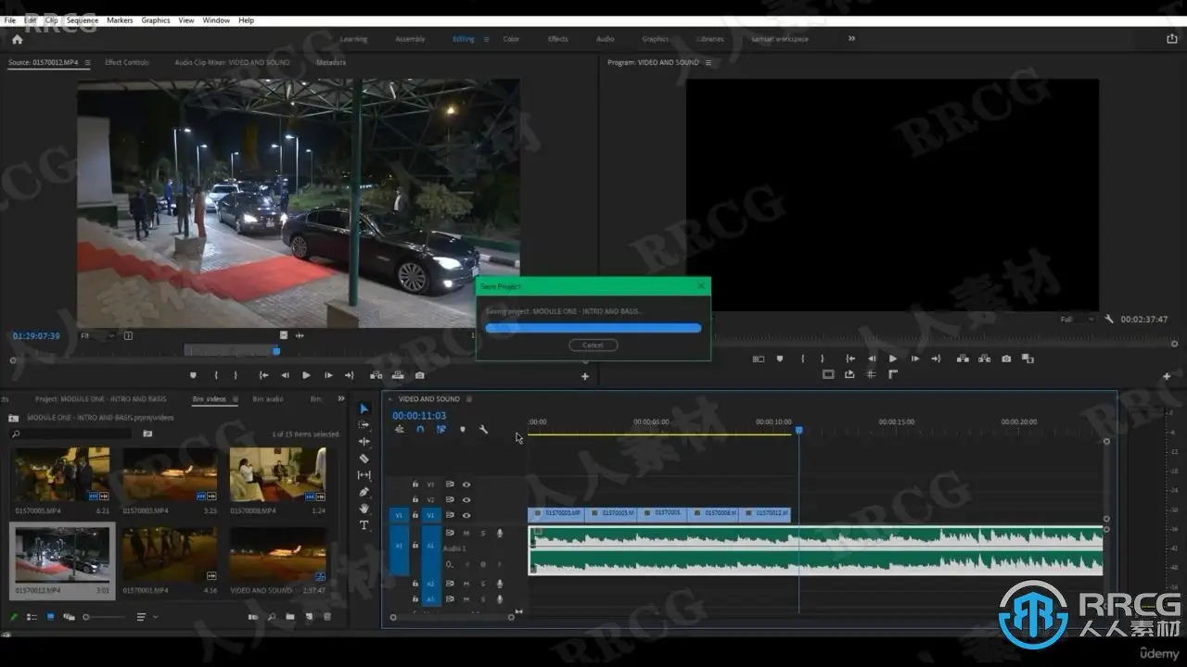Image resolution: width=1187 pixels, height=667 pixels.
Task: Activate the Type tool
Action: coord(364,525)
